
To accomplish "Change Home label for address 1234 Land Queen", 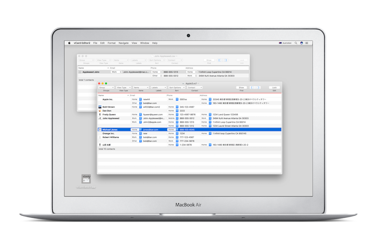I will pos(206,115).
